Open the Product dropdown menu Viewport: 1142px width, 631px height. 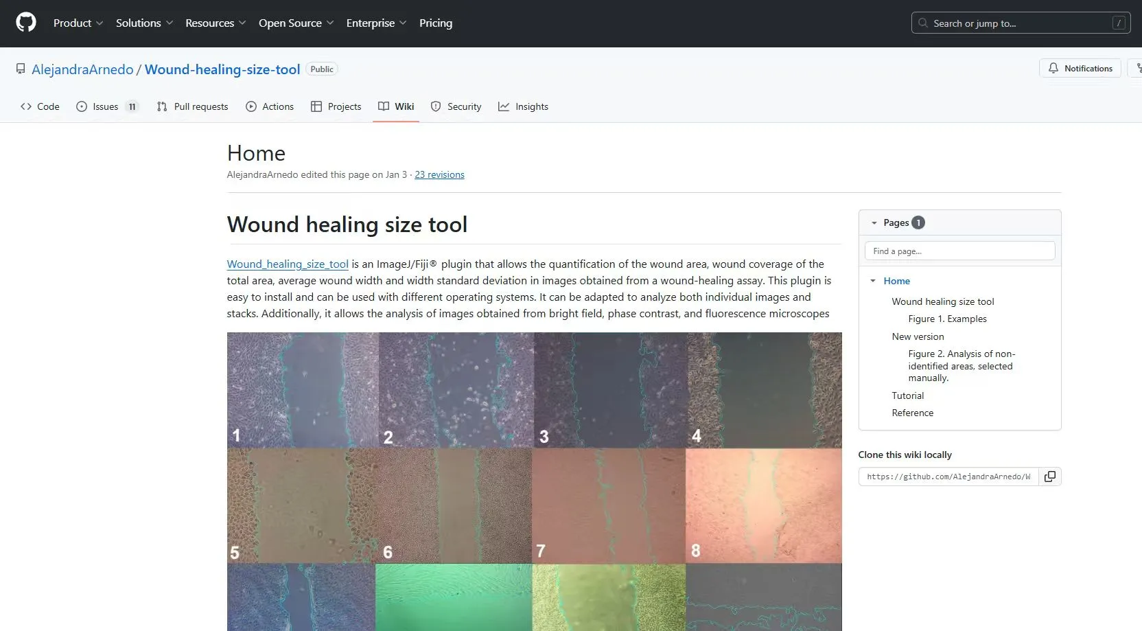78,23
